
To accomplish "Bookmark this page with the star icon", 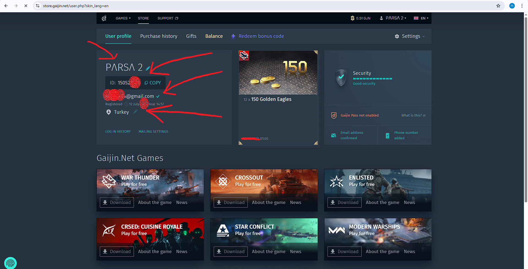I will 498,6.
